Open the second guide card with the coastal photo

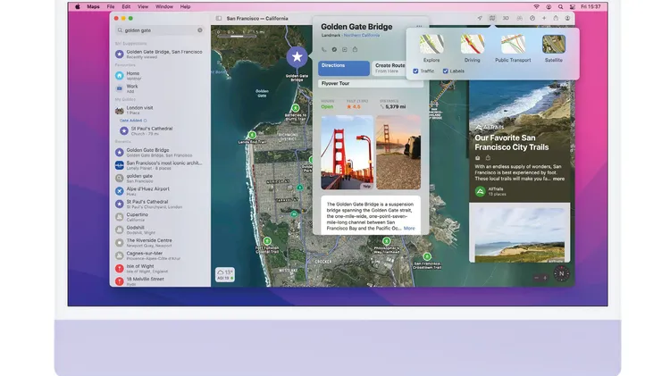point(519,233)
